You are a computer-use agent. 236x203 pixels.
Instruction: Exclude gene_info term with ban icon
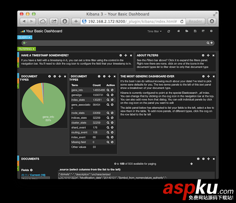112,90
